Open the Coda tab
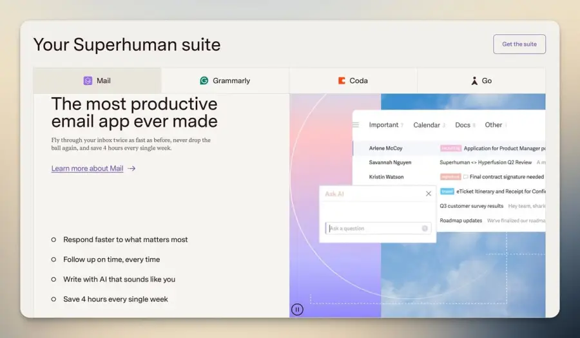Screen dimensions: 580x338 point(353,80)
